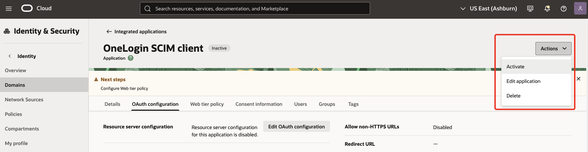Go back using the Identity chevron
The height and width of the screenshot is (152, 588).
pyautogui.click(x=10, y=56)
